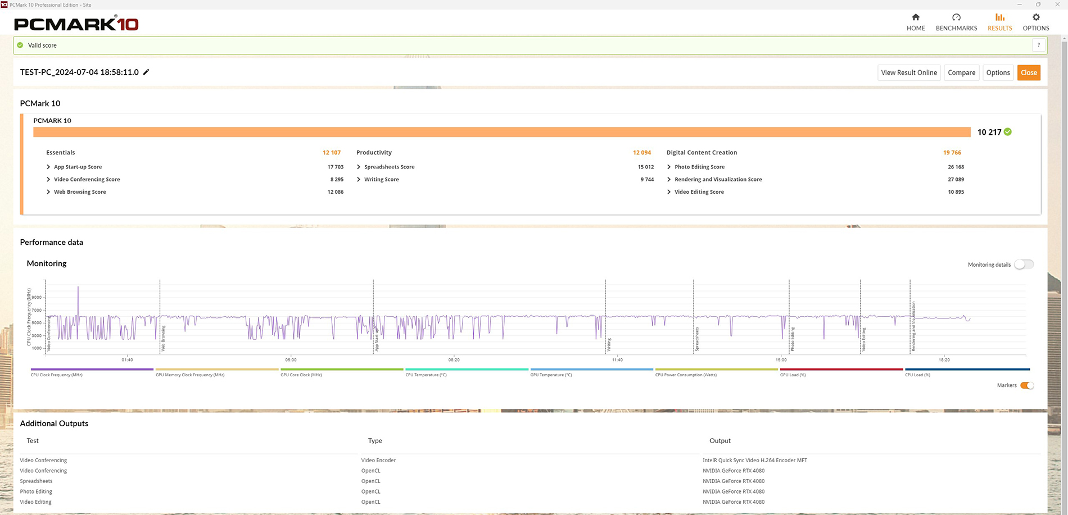
Task: Click the Video Encoder type cell
Action: (x=379, y=461)
